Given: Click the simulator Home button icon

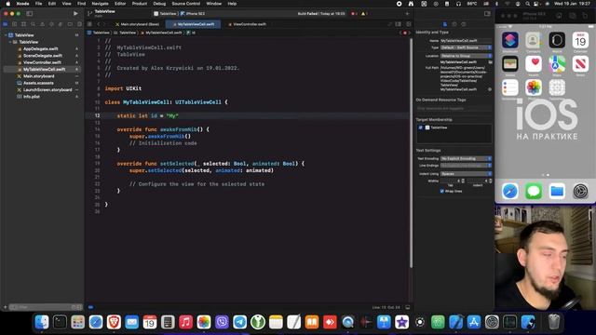Looking at the screenshot, I should tap(559, 16).
